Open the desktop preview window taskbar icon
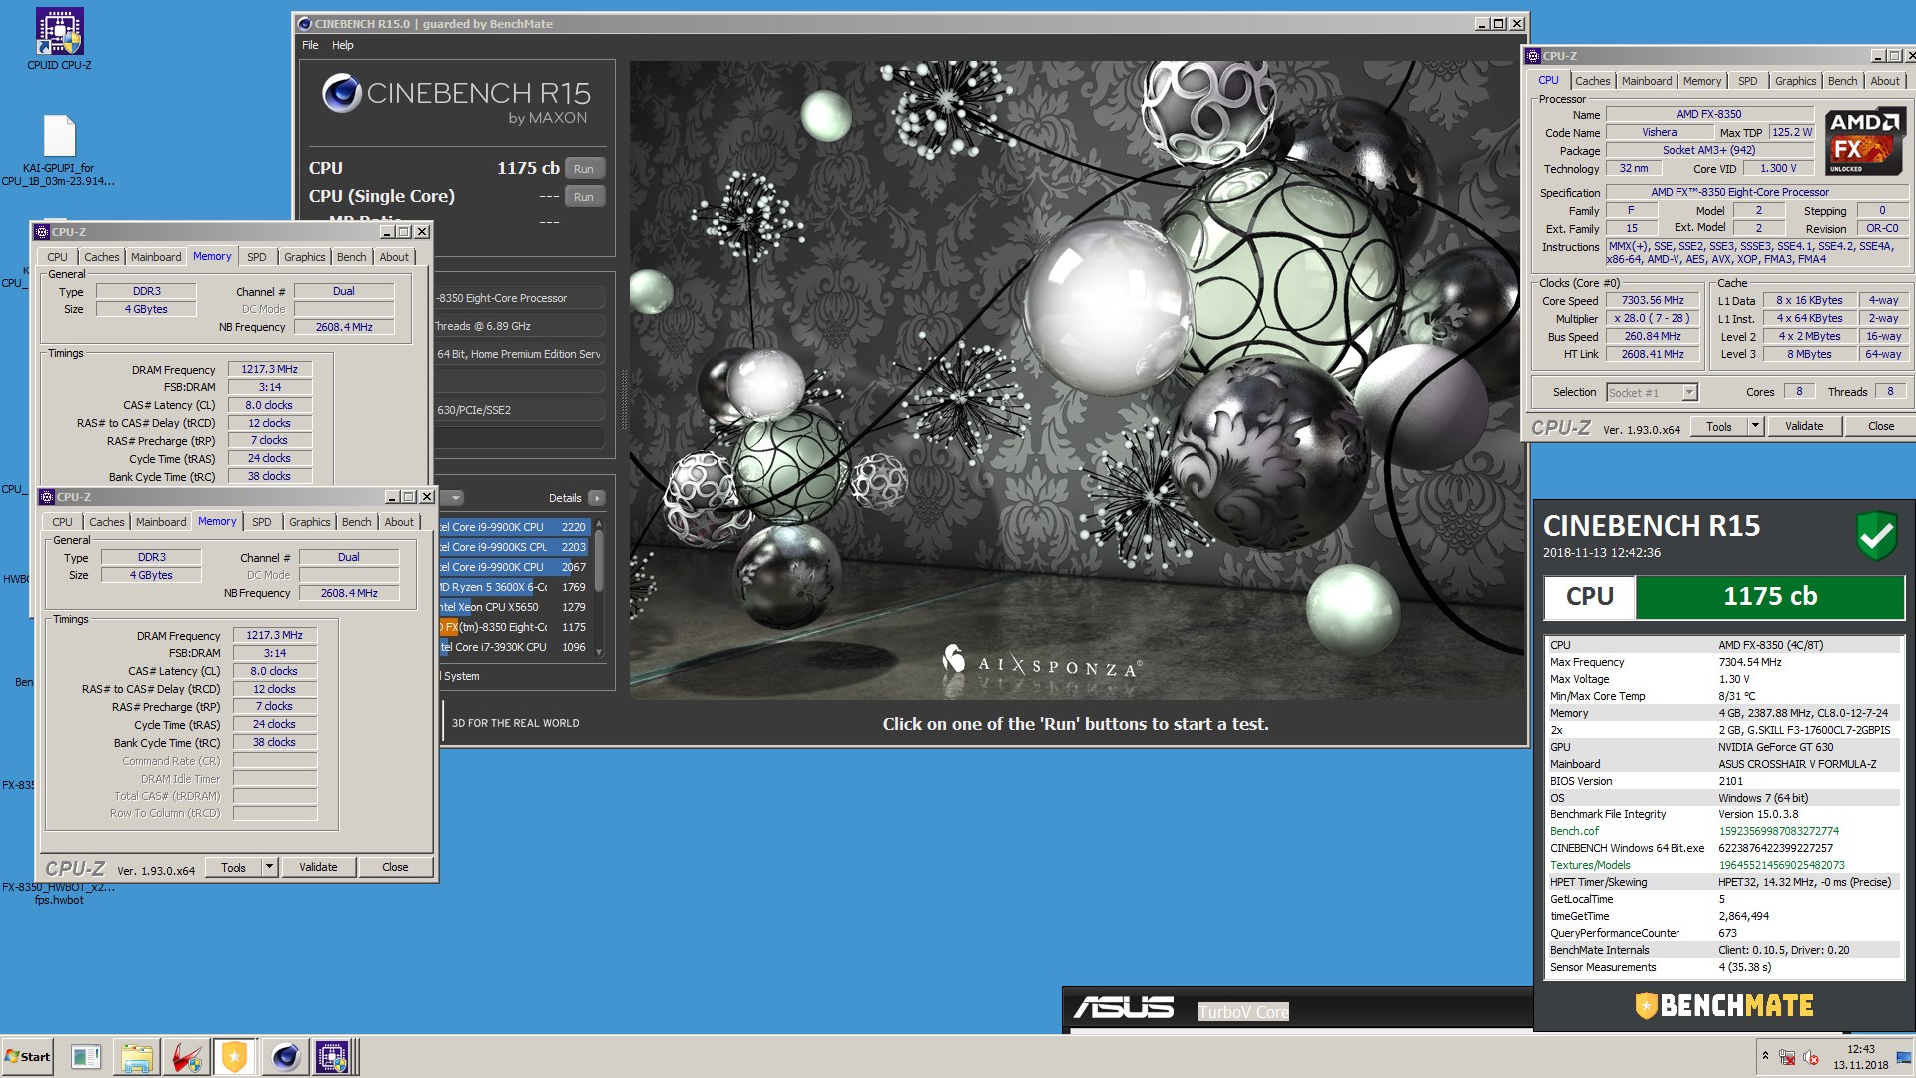This screenshot has height=1078, width=1916. (x=86, y=1057)
